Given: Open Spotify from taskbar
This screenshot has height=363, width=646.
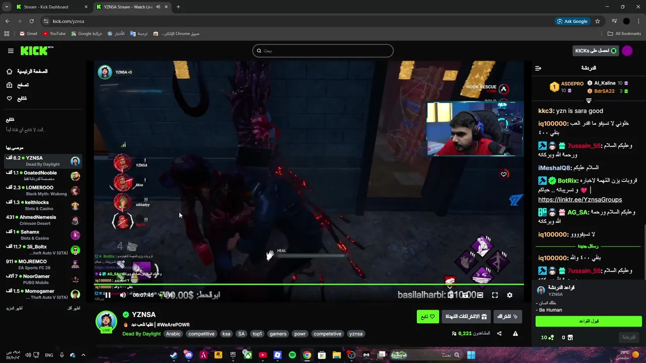Looking at the screenshot, I should [x=292, y=355].
